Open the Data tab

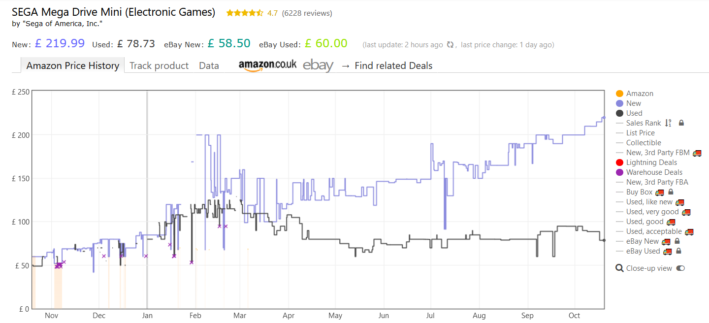pyautogui.click(x=209, y=65)
